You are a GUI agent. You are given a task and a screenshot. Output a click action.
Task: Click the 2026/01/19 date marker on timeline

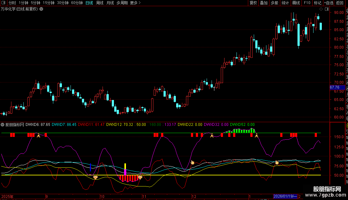[x=285, y=196]
